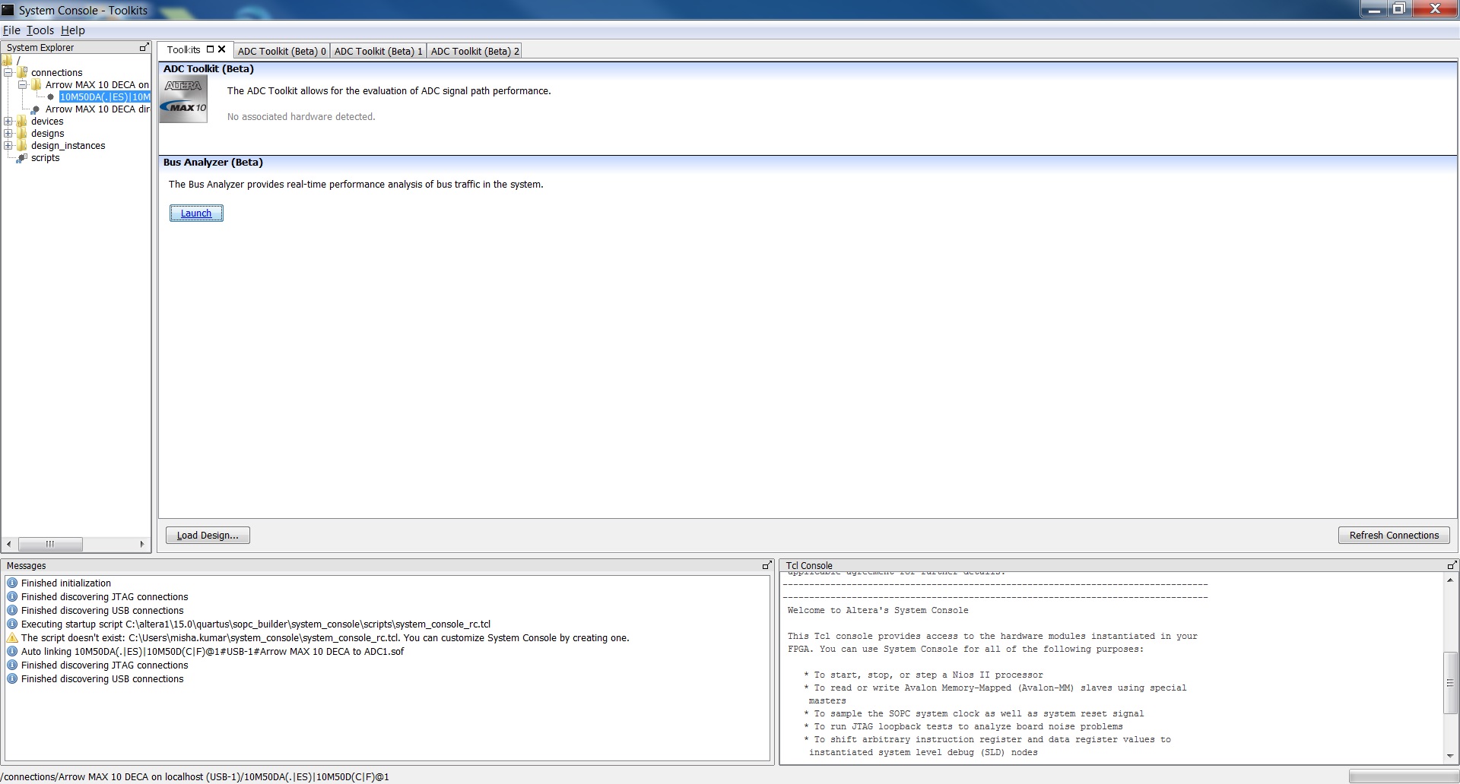Image resolution: width=1460 pixels, height=784 pixels.
Task: Expand the designs tree node
Action: pos(8,133)
